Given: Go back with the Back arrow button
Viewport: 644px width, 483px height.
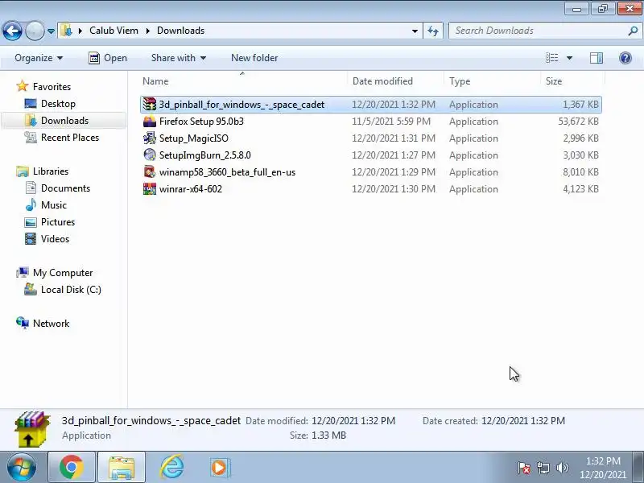Looking at the screenshot, I should tap(12, 31).
